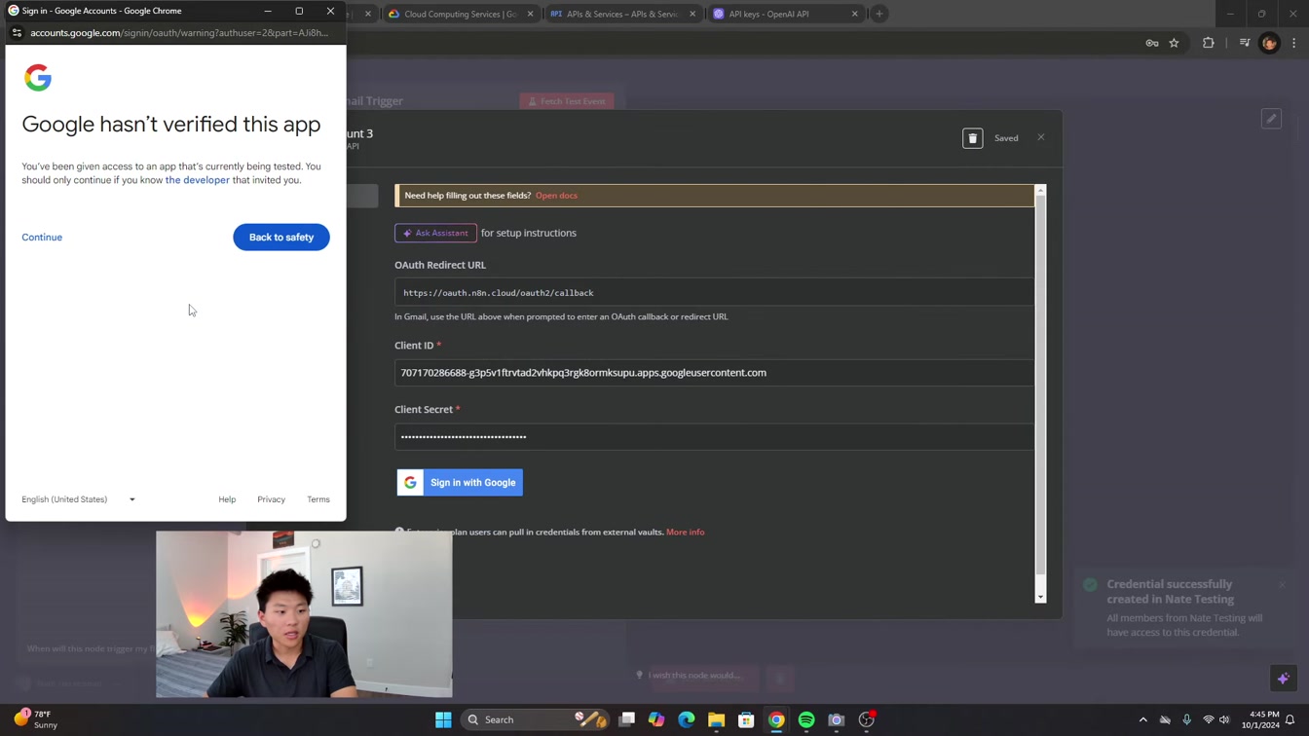Open the Chrome extensions puzzle icon

[1209, 43]
